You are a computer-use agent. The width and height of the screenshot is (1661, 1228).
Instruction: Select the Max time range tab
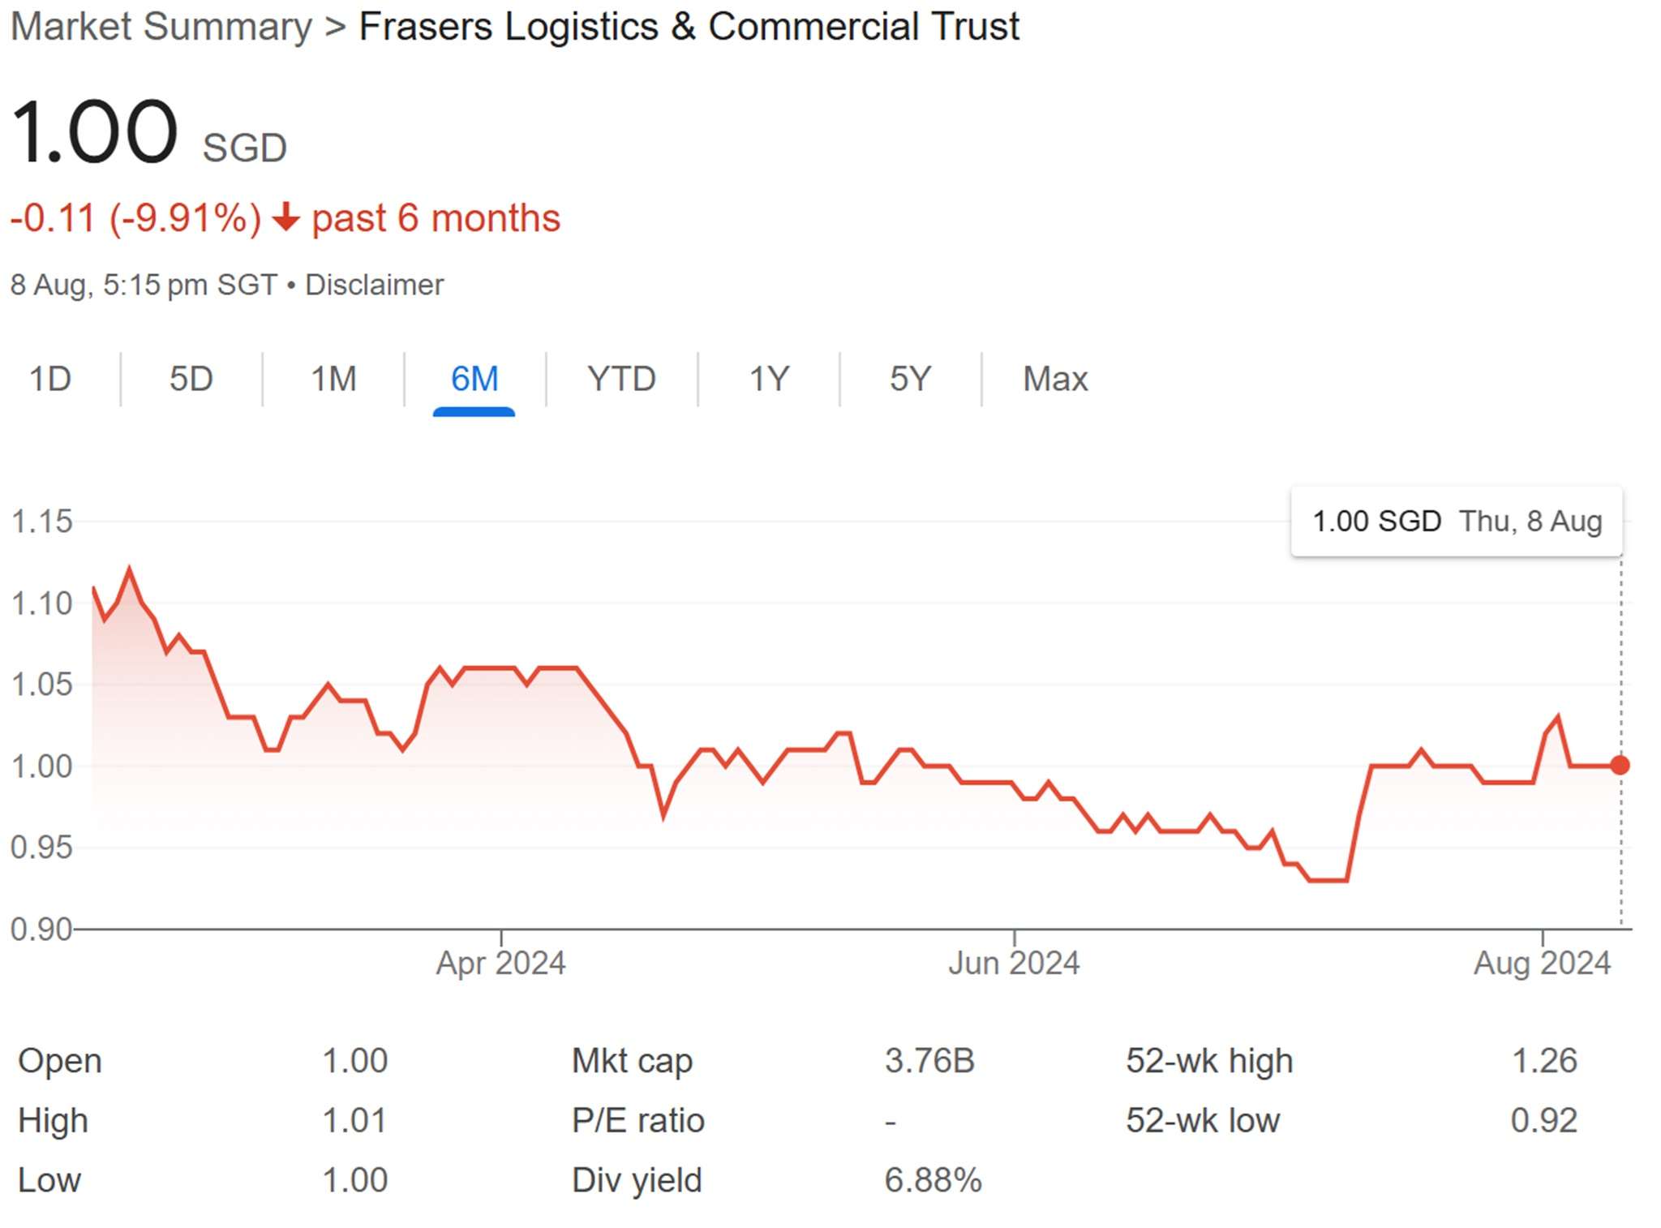pyautogui.click(x=1055, y=379)
